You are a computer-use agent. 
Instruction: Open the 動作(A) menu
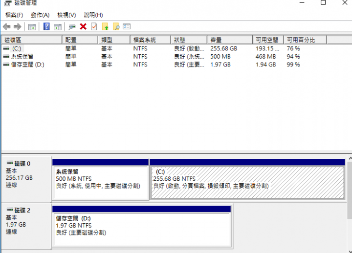40,15
